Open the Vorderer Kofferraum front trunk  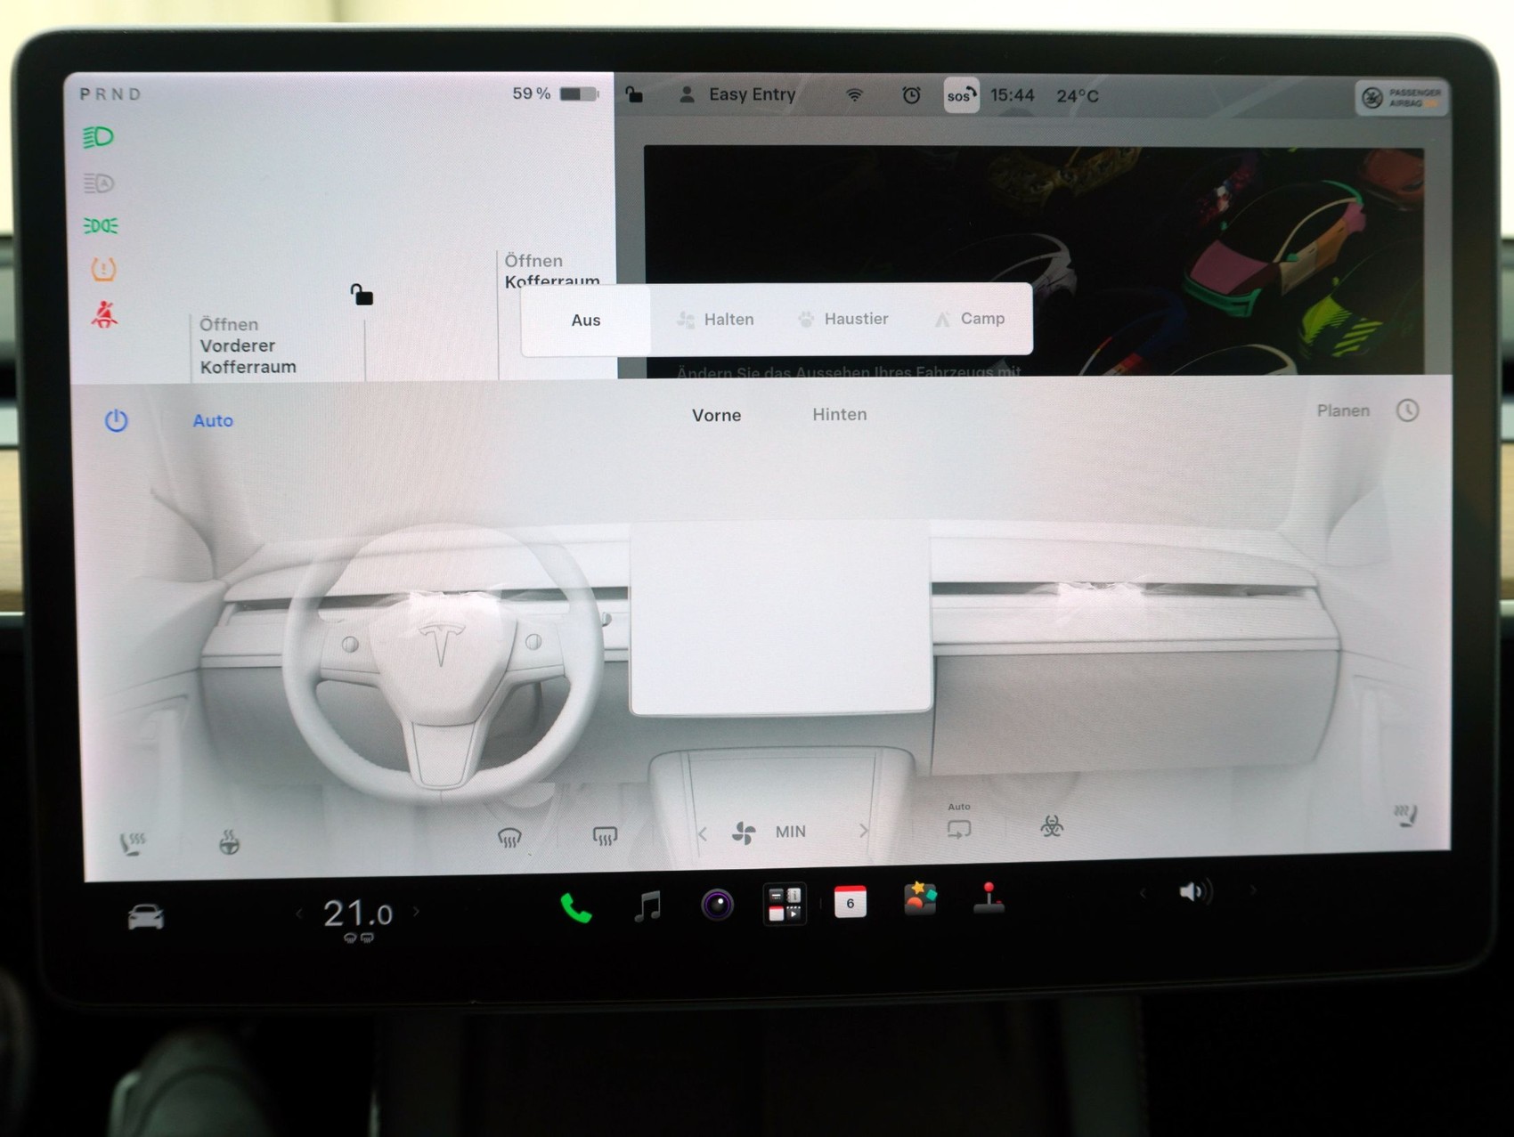248,345
